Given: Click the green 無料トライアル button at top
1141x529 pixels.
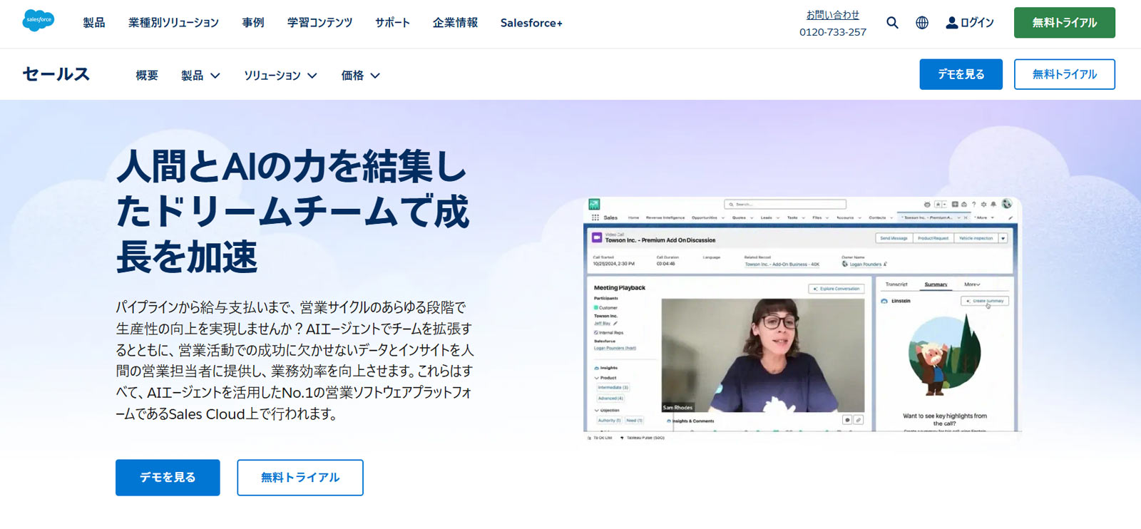Looking at the screenshot, I should (1065, 23).
